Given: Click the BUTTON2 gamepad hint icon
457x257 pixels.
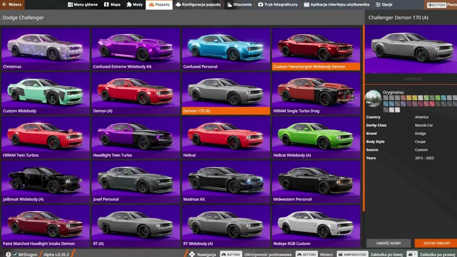Looking at the screenshot, I should 306,255.
